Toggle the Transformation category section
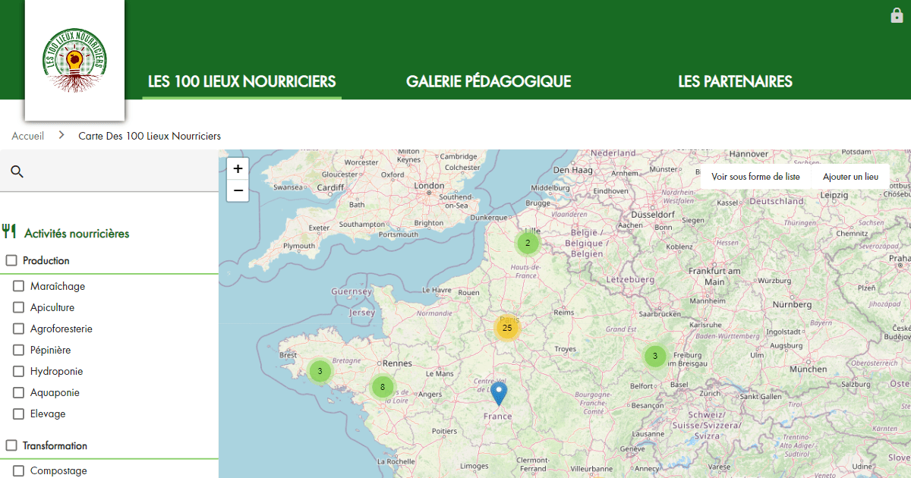Image resolution: width=911 pixels, height=478 pixels. [11, 445]
